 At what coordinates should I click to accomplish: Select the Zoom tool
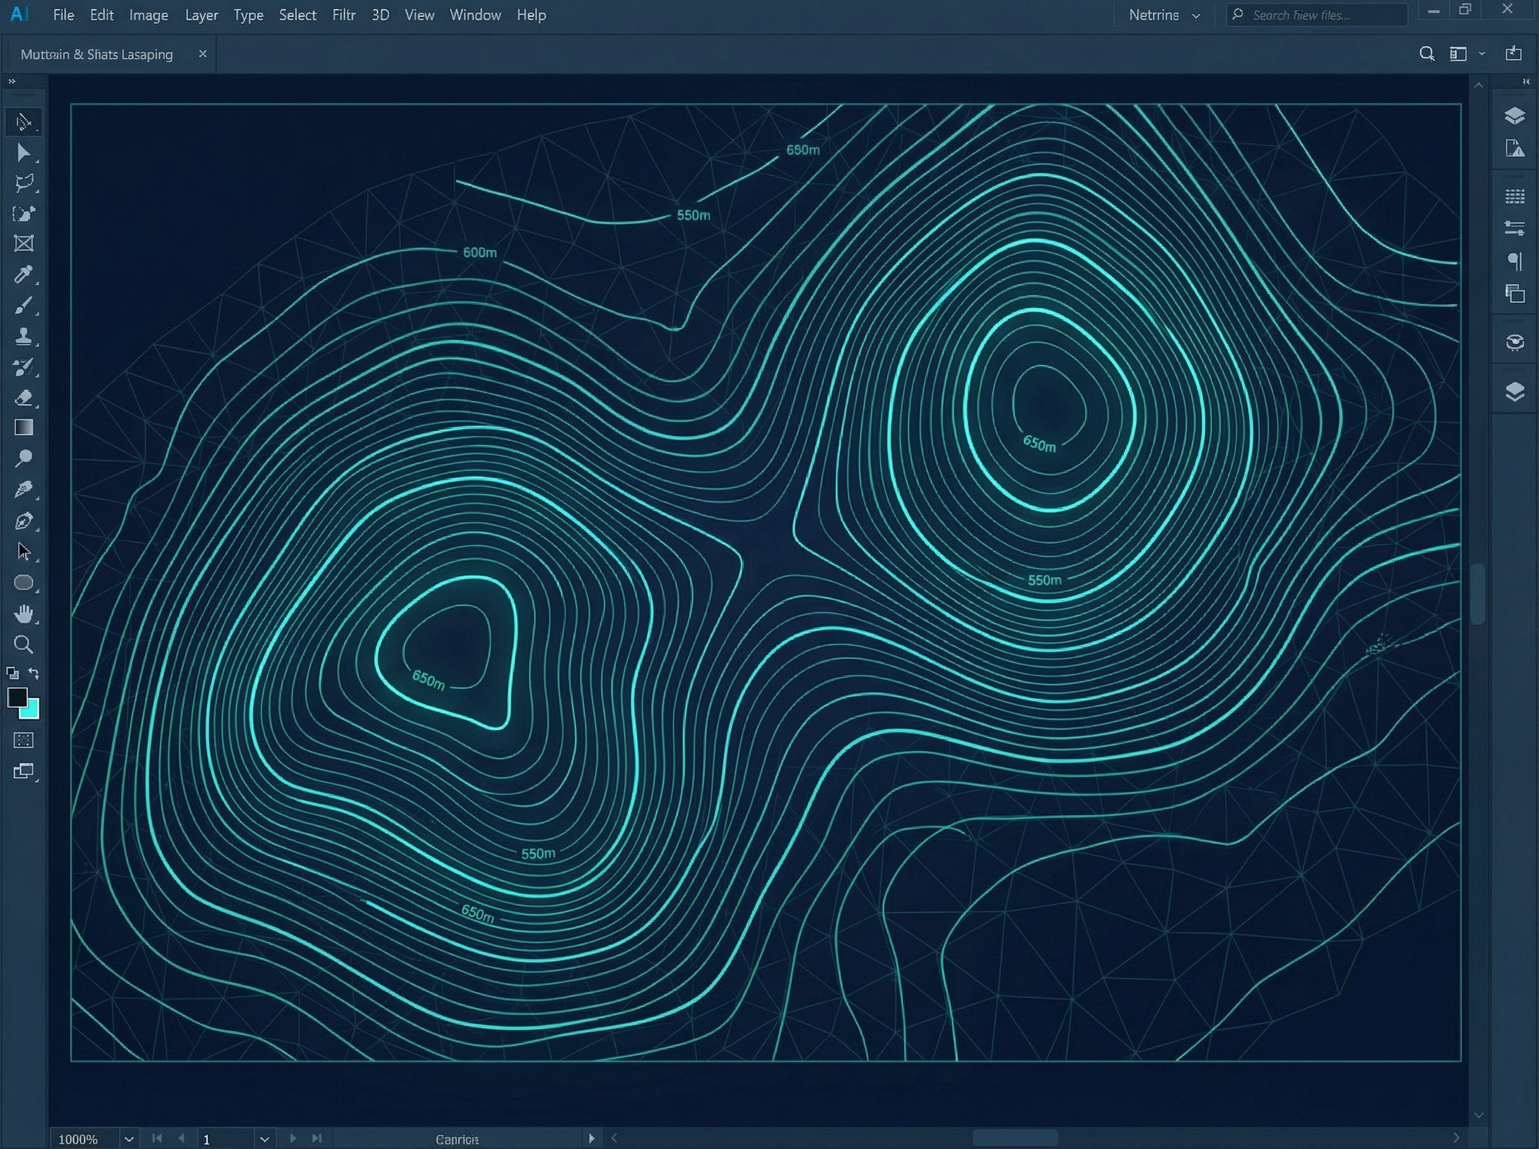click(x=24, y=645)
